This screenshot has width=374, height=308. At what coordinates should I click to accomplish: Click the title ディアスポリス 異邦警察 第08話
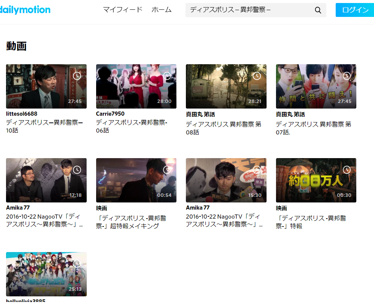coord(223,128)
